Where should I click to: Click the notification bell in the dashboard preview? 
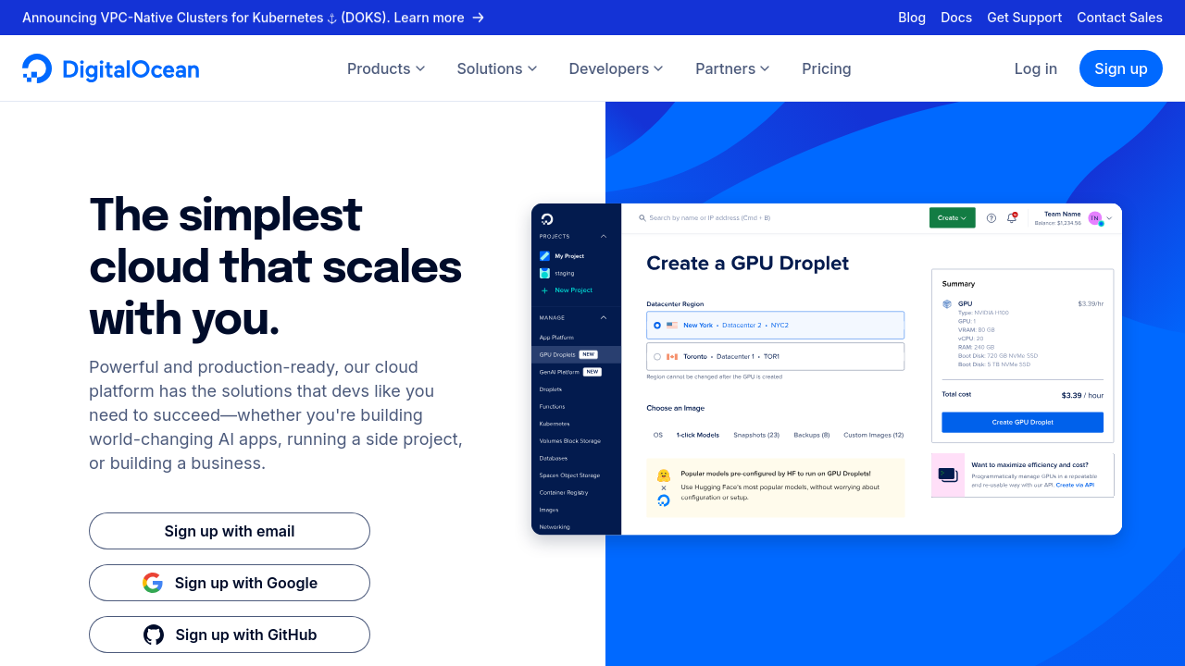(x=1012, y=217)
